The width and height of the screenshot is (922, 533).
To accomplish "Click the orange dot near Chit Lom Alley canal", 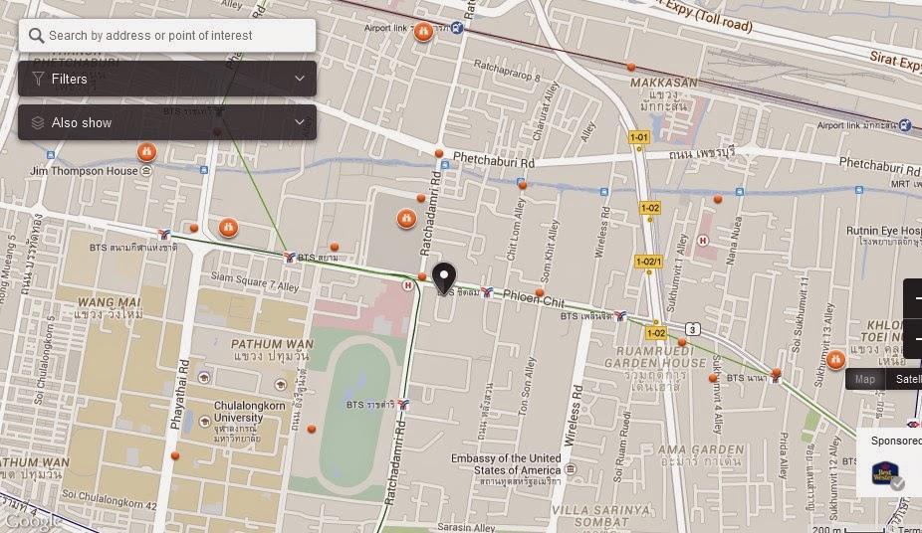I will [522, 186].
